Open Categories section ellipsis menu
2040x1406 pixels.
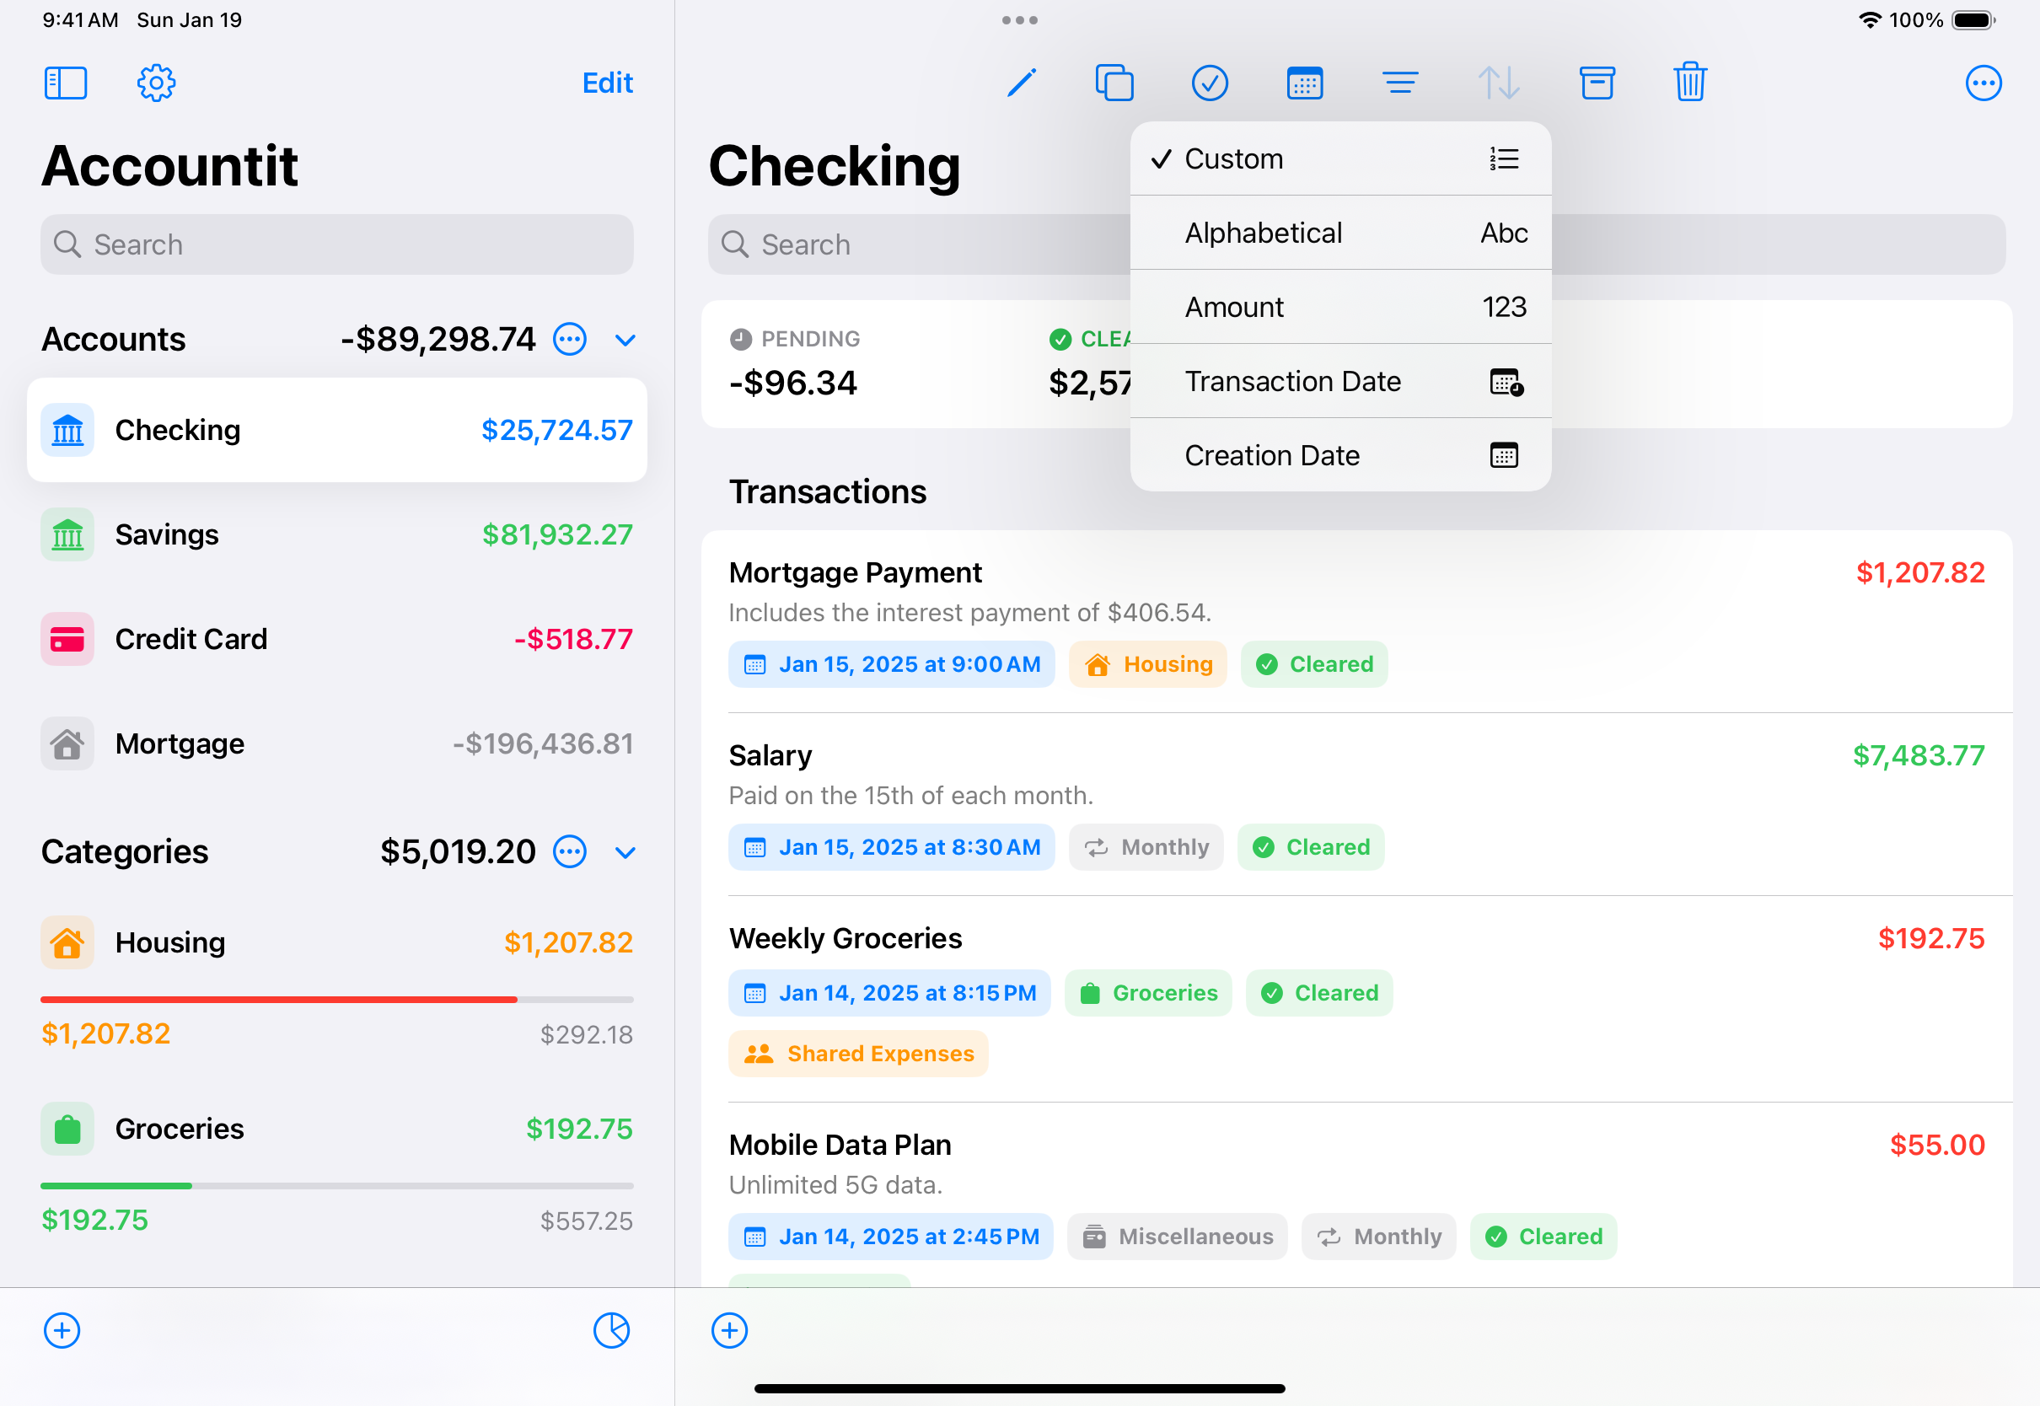point(570,852)
